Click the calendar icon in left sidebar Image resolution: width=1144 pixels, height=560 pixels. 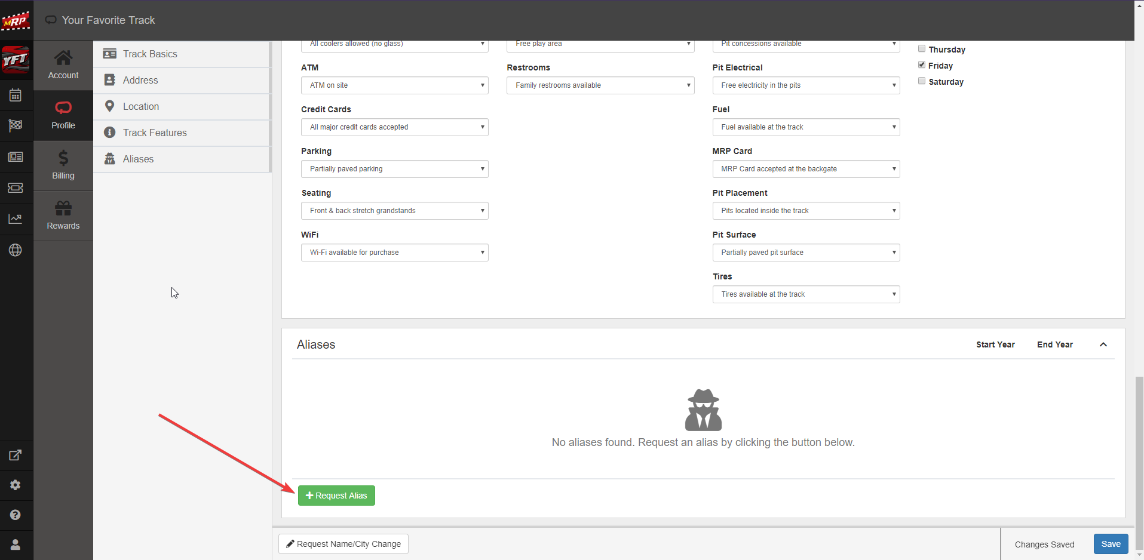(16, 96)
